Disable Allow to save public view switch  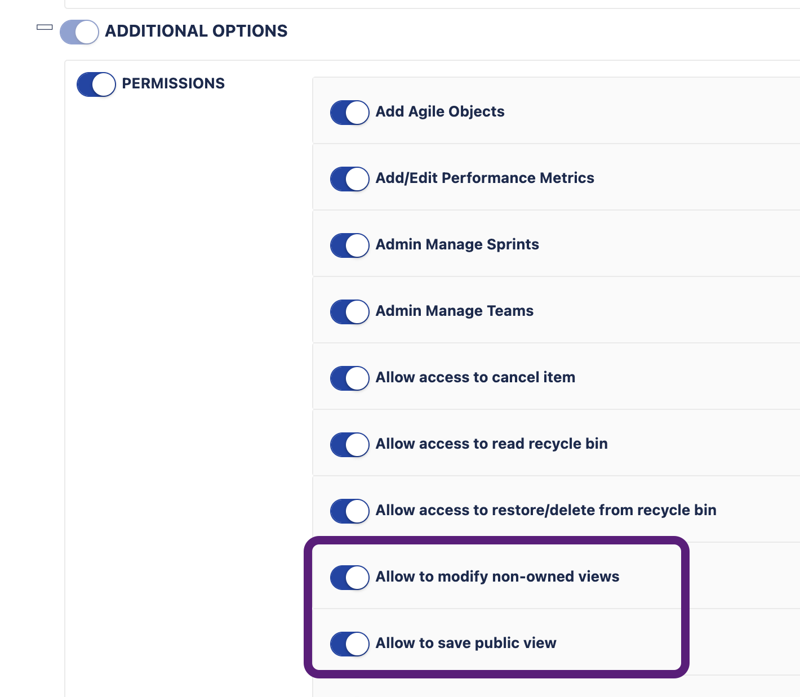point(350,644)
